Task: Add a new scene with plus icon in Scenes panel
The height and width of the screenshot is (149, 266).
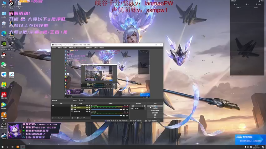Action: pyautogui.click(x=53, y=118)
